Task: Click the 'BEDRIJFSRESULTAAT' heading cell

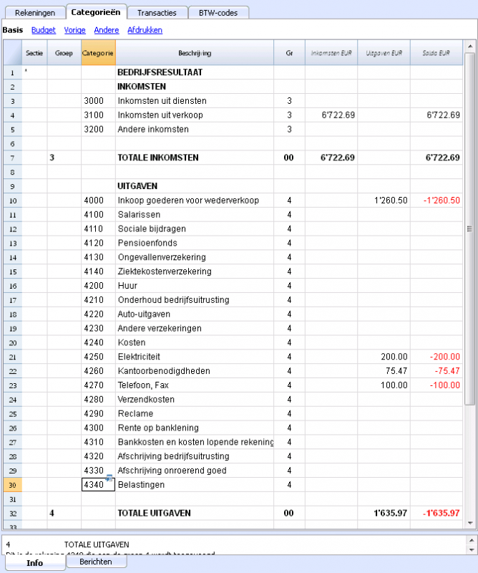Action: pos(195,72)
